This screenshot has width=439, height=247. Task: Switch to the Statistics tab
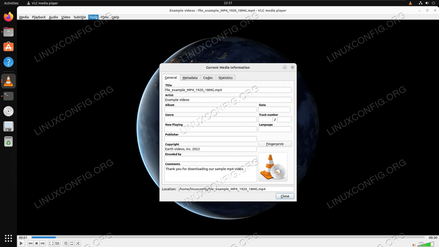pos(225,78)
